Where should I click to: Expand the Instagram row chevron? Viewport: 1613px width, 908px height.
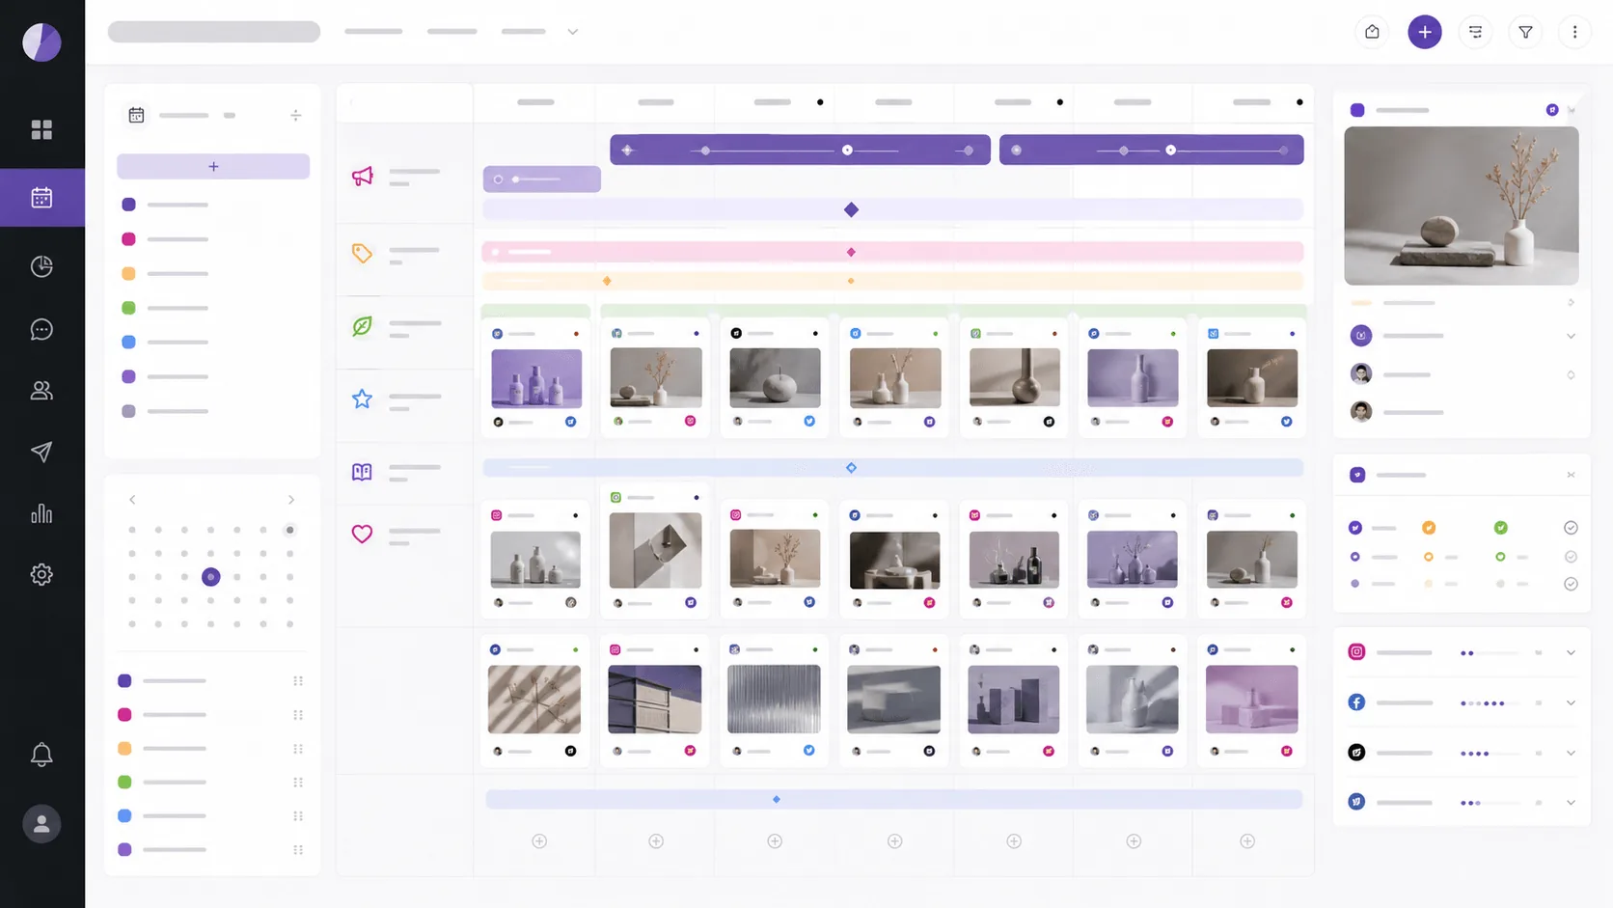(1571, 652)
